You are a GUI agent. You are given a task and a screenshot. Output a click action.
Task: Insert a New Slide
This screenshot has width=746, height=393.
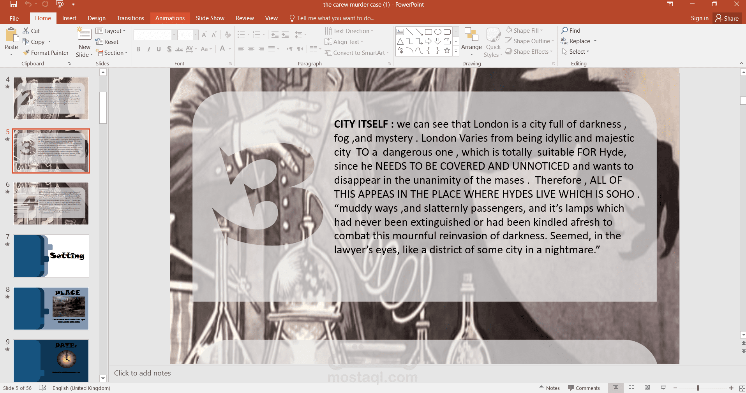(84, 43)
